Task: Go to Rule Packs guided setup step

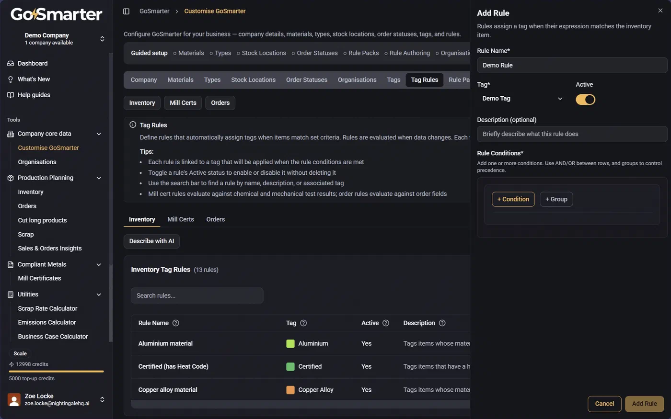Action: [361, 53]
